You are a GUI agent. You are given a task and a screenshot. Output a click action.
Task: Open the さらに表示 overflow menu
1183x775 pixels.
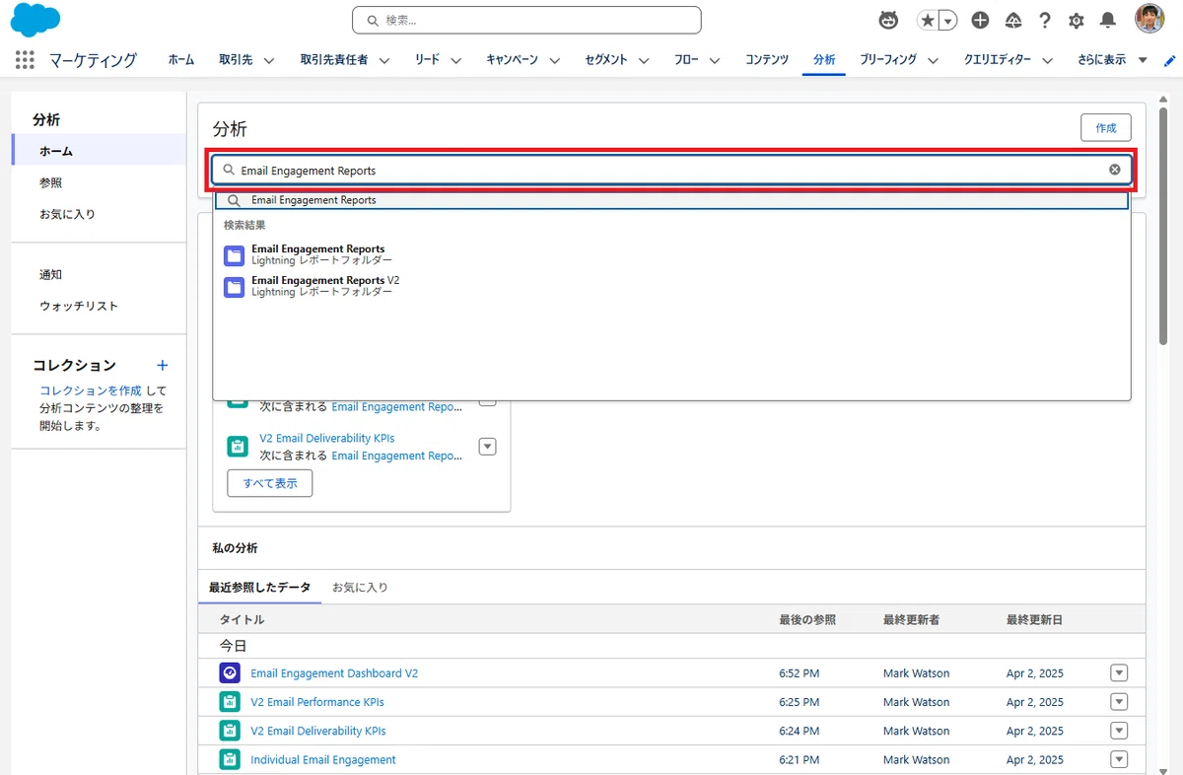tap(1112, 60)
